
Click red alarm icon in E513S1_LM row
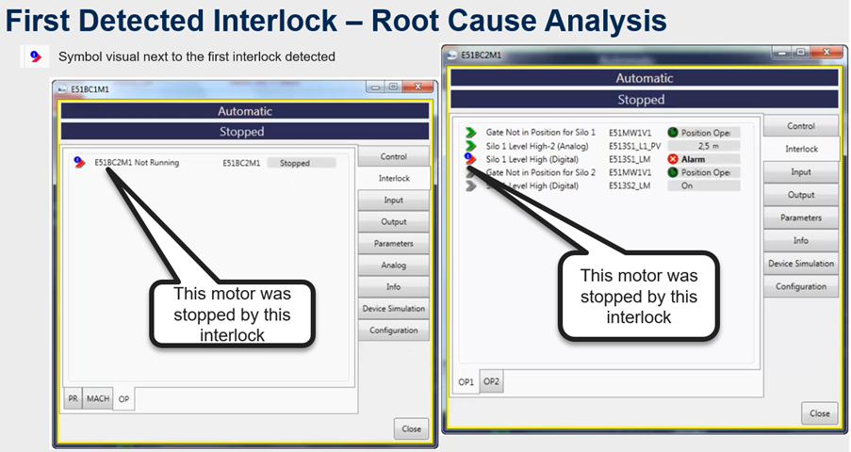673,159
